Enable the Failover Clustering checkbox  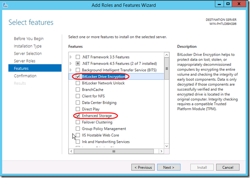[78, 122]
